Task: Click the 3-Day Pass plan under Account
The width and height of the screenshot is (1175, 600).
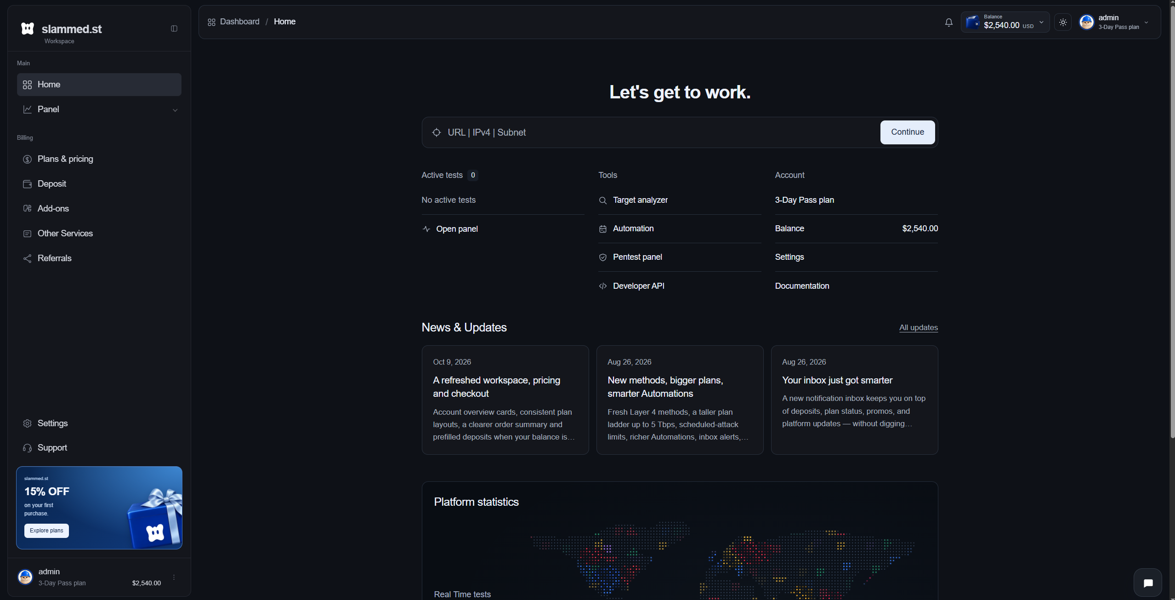Action: (x=804, y=200)
